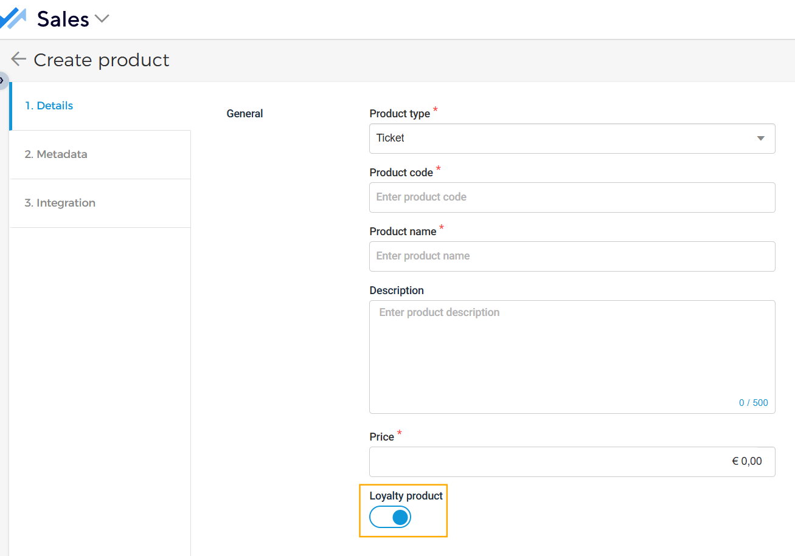
Task: Click the Loyalty product label
Action: pyautogui.click(x=406, y=496)
